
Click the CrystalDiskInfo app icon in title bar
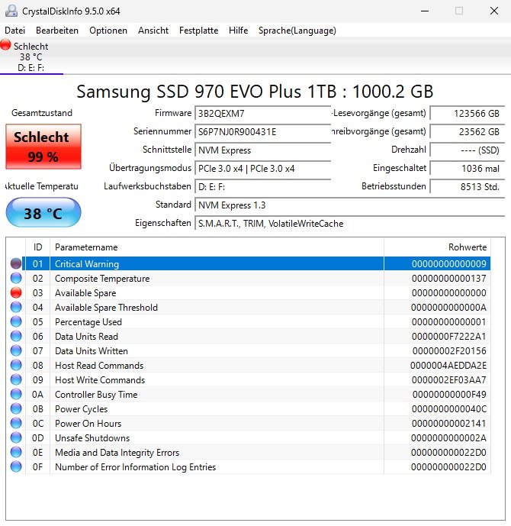pyautogui.click(x=11, y=11)
